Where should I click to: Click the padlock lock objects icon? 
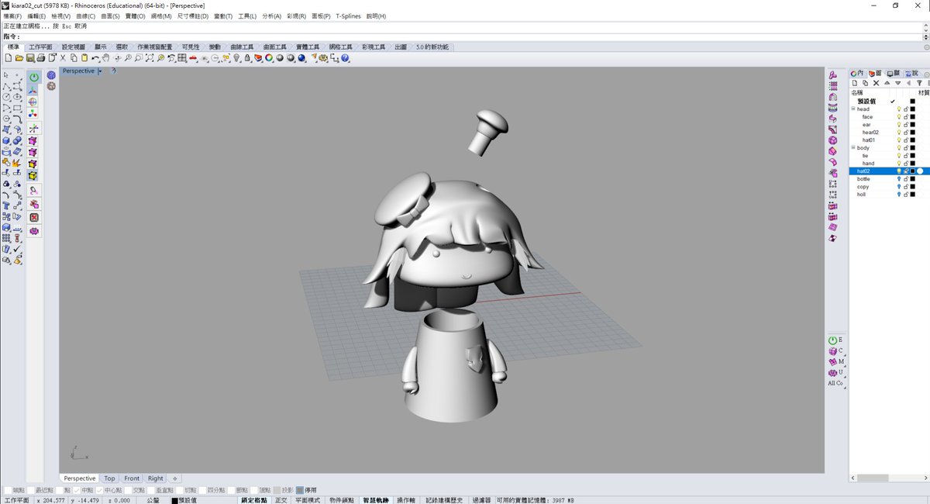click(247, 57)
